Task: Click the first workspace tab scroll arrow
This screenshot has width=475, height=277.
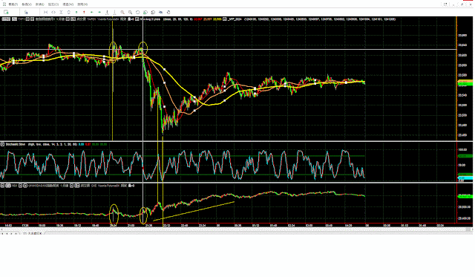Action: click(x=2, y=233)
